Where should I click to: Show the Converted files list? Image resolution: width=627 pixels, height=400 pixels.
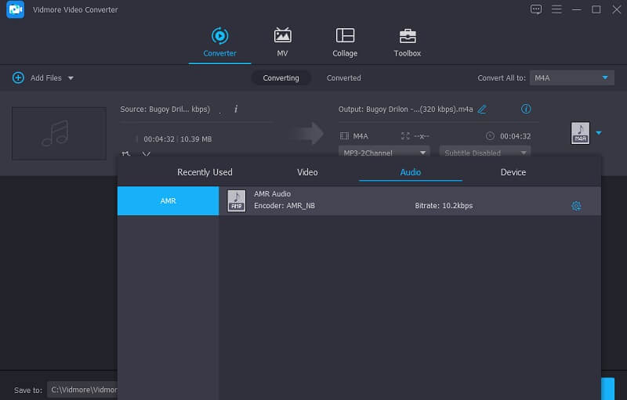click(x=343, y=78)
